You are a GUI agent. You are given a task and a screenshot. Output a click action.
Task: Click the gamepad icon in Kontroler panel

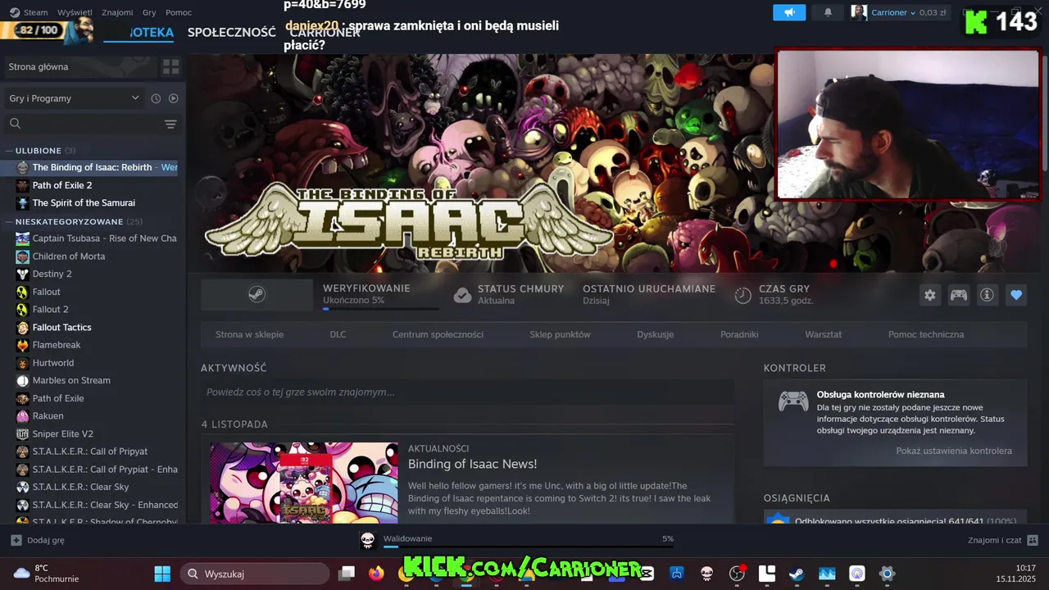click(x=792, y=401)
